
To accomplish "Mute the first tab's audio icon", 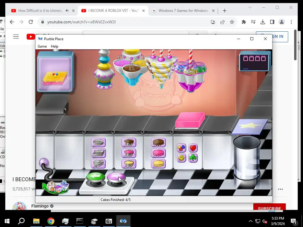I will pos(67,11).
